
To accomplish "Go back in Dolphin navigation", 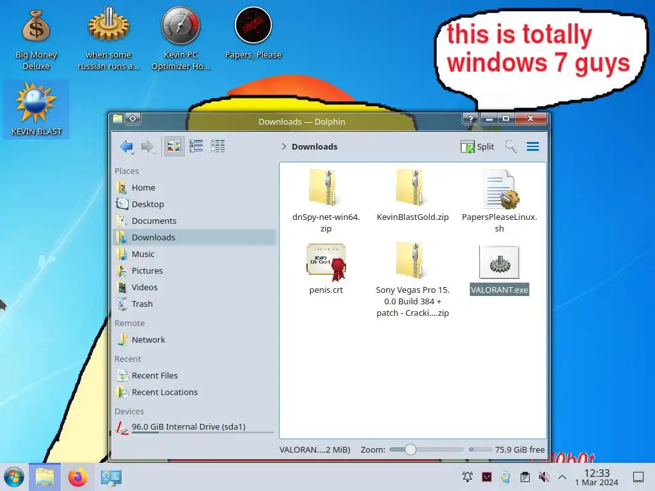I will tap(127, 146).
